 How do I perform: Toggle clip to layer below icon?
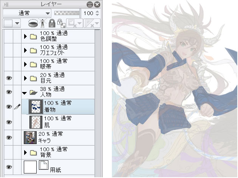[x=33, y=23]
